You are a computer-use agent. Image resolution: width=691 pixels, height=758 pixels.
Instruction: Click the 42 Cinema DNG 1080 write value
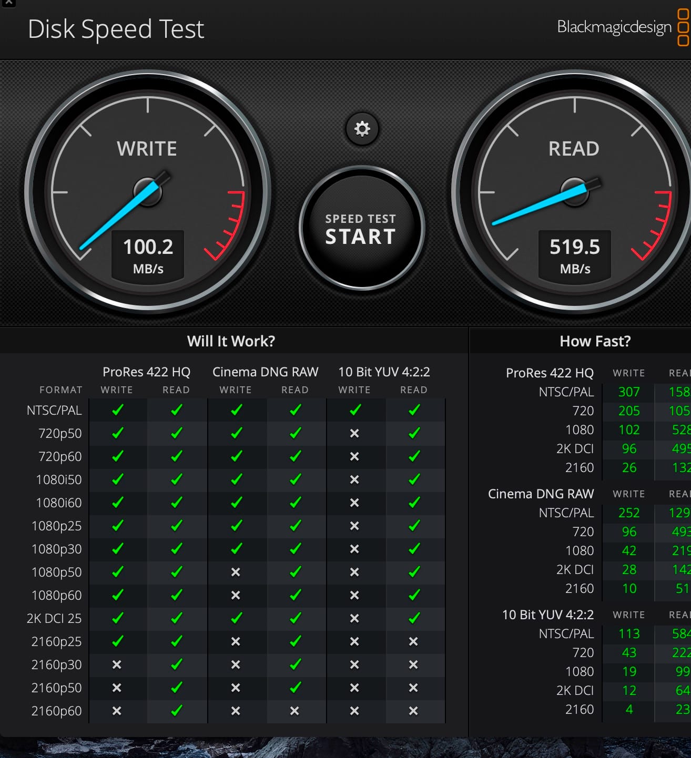(x=629, y=550)
